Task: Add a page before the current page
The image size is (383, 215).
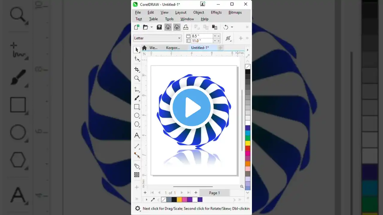Action: (x=145, y=193)
